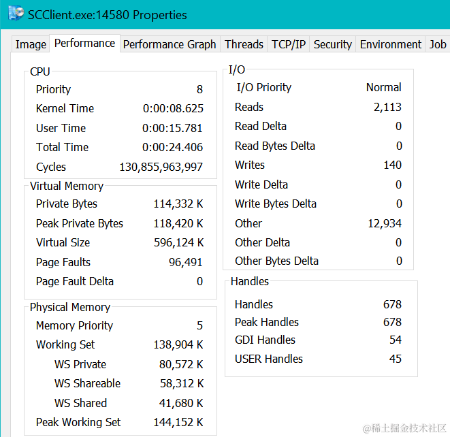Select the GDI Handles value 54
Viewport: 450px width, 437px height.
click(x=396, y=340)
